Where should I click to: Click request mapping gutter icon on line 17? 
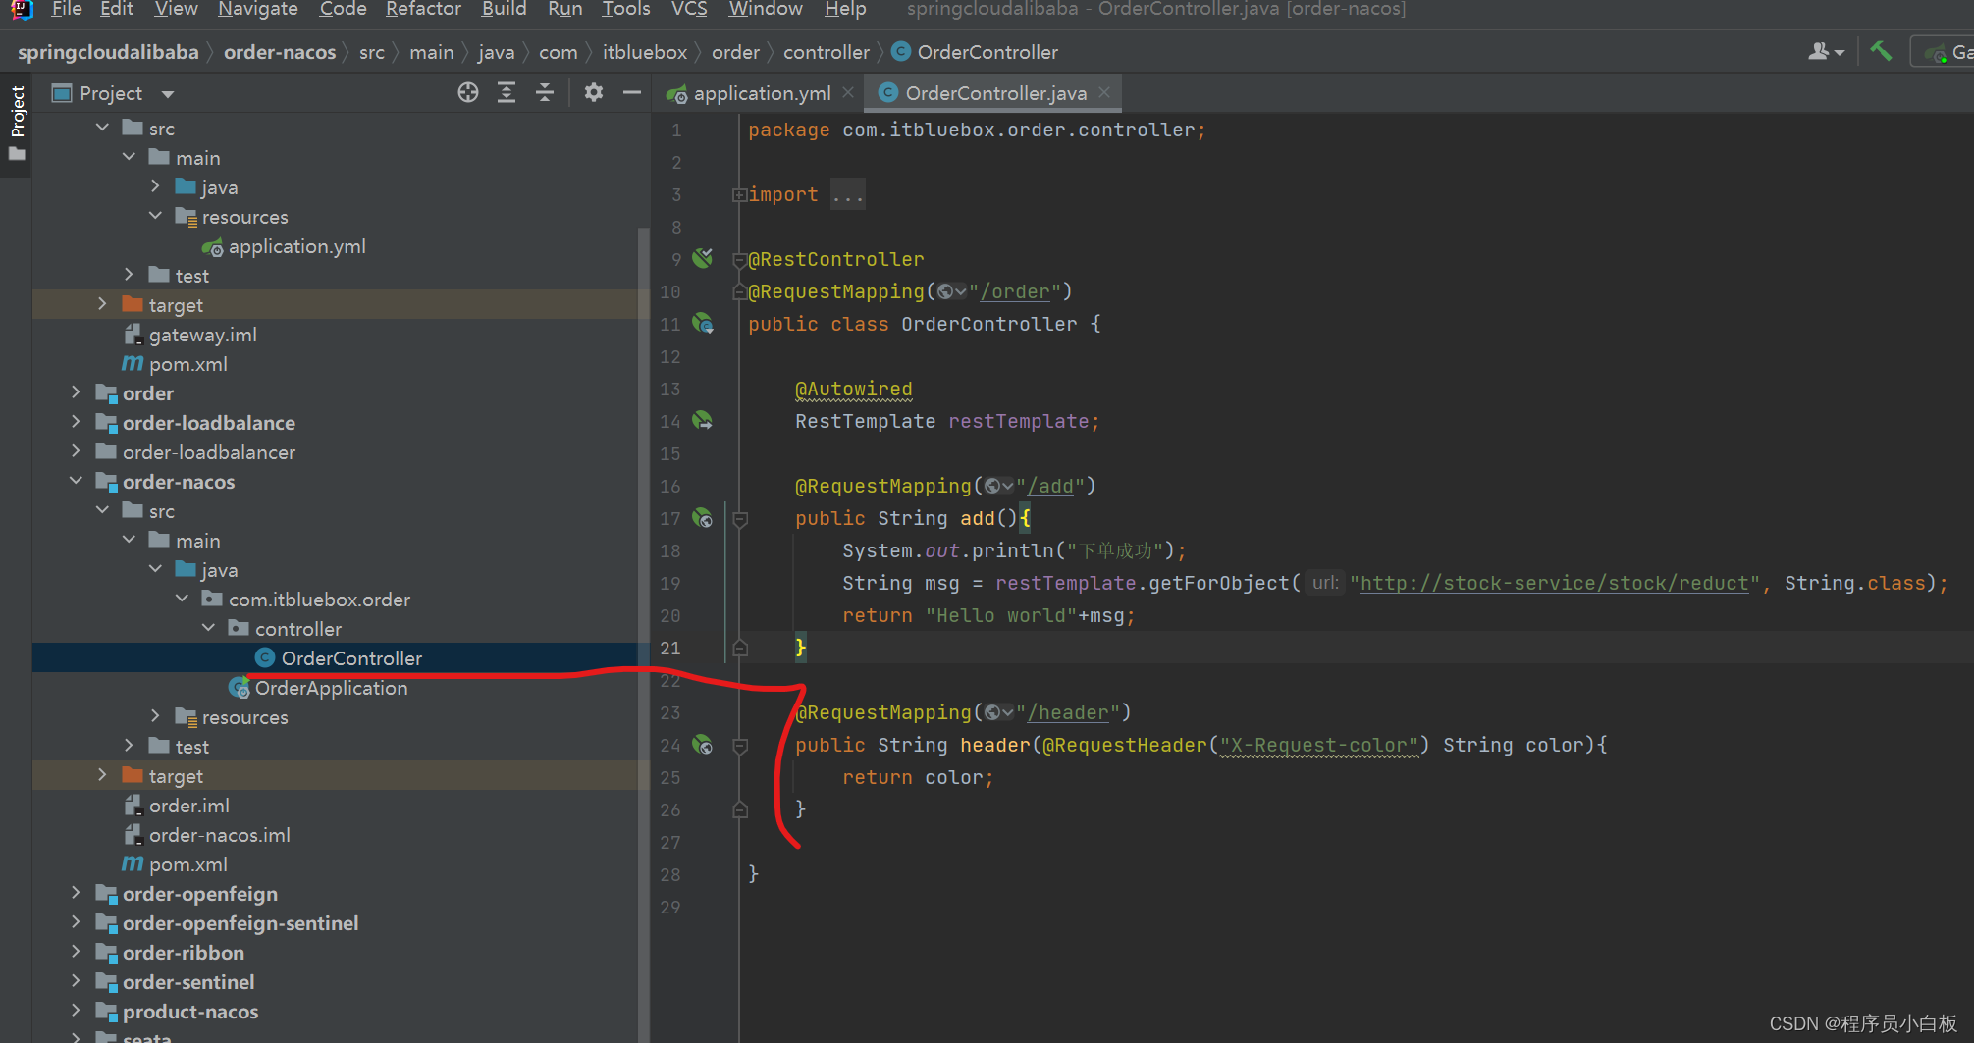(x=703, y=517)
